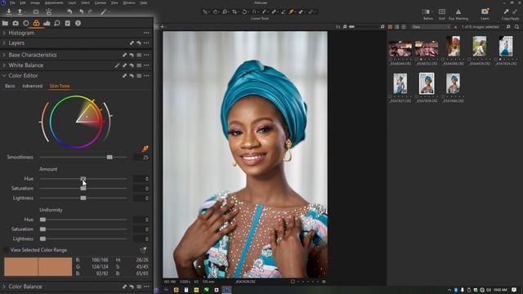The height and width of the screenshot is (294, 523).
Task: Open the Date sort dropdown in browser
Action: [x=431, y=27]
